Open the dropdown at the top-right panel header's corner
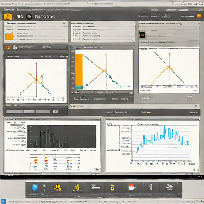This screenshot has height=204, width=204. pos(199,24)
